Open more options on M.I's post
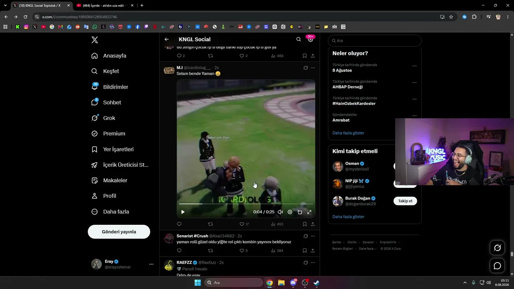The height and width of the screenshot is (289, 514). [x=313, y=68]
